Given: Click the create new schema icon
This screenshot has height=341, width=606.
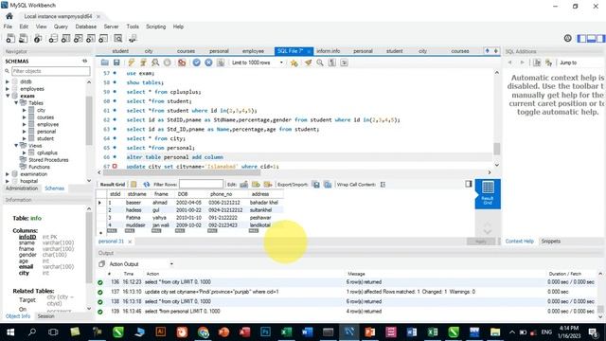Looking at the screenshot, I should 53,38.
